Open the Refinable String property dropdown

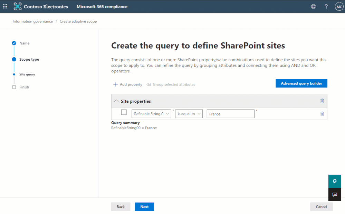coord(151,114)
